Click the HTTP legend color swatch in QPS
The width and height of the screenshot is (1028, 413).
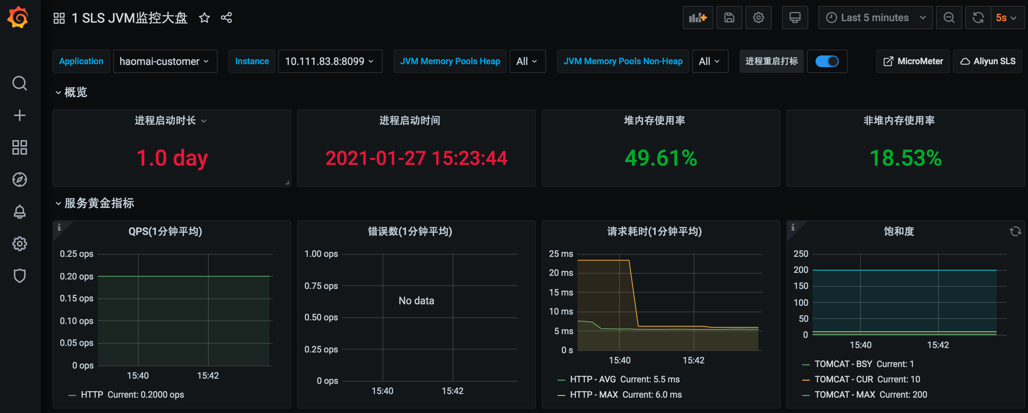(x=72, y=395)
